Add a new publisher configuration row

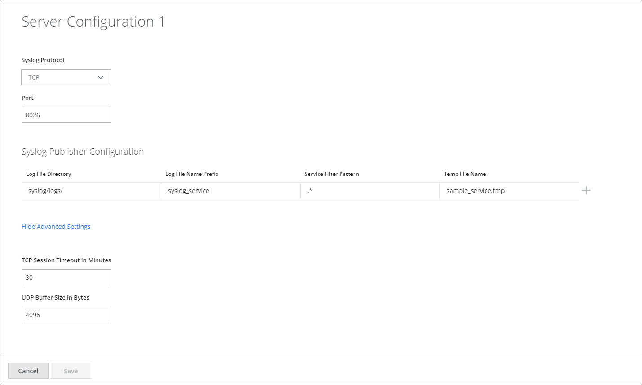click(x=586, y=191)
